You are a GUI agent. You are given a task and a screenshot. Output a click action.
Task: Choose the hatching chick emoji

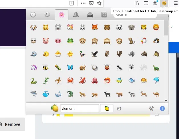coord(58,54)
